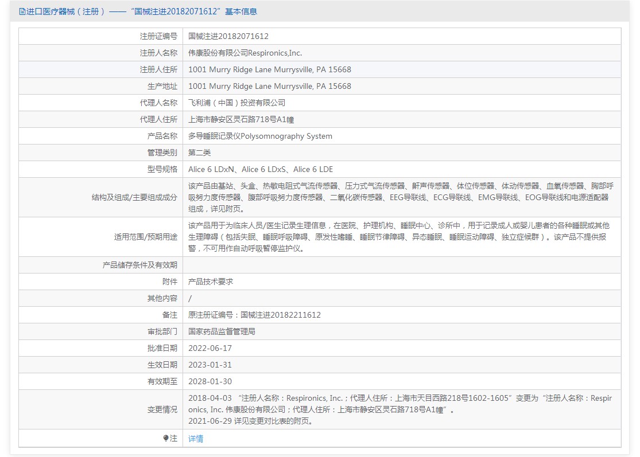Select registrant name 伟康股份有限公司Respironics,Inc.

245,53
